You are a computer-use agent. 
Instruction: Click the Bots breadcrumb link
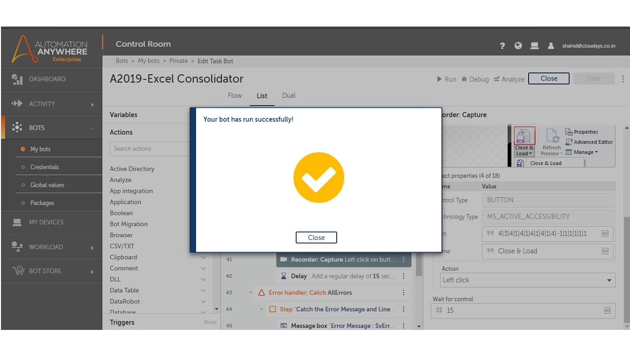coord(122,61)
